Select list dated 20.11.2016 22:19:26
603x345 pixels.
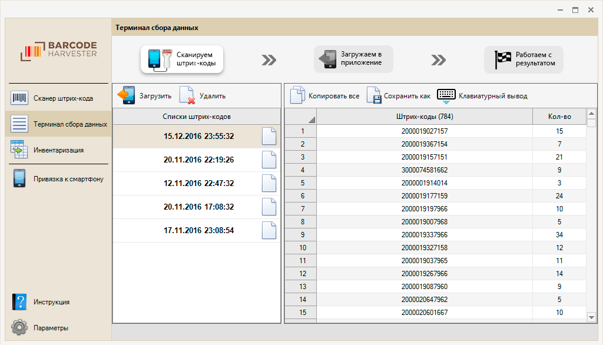(197, 160)
